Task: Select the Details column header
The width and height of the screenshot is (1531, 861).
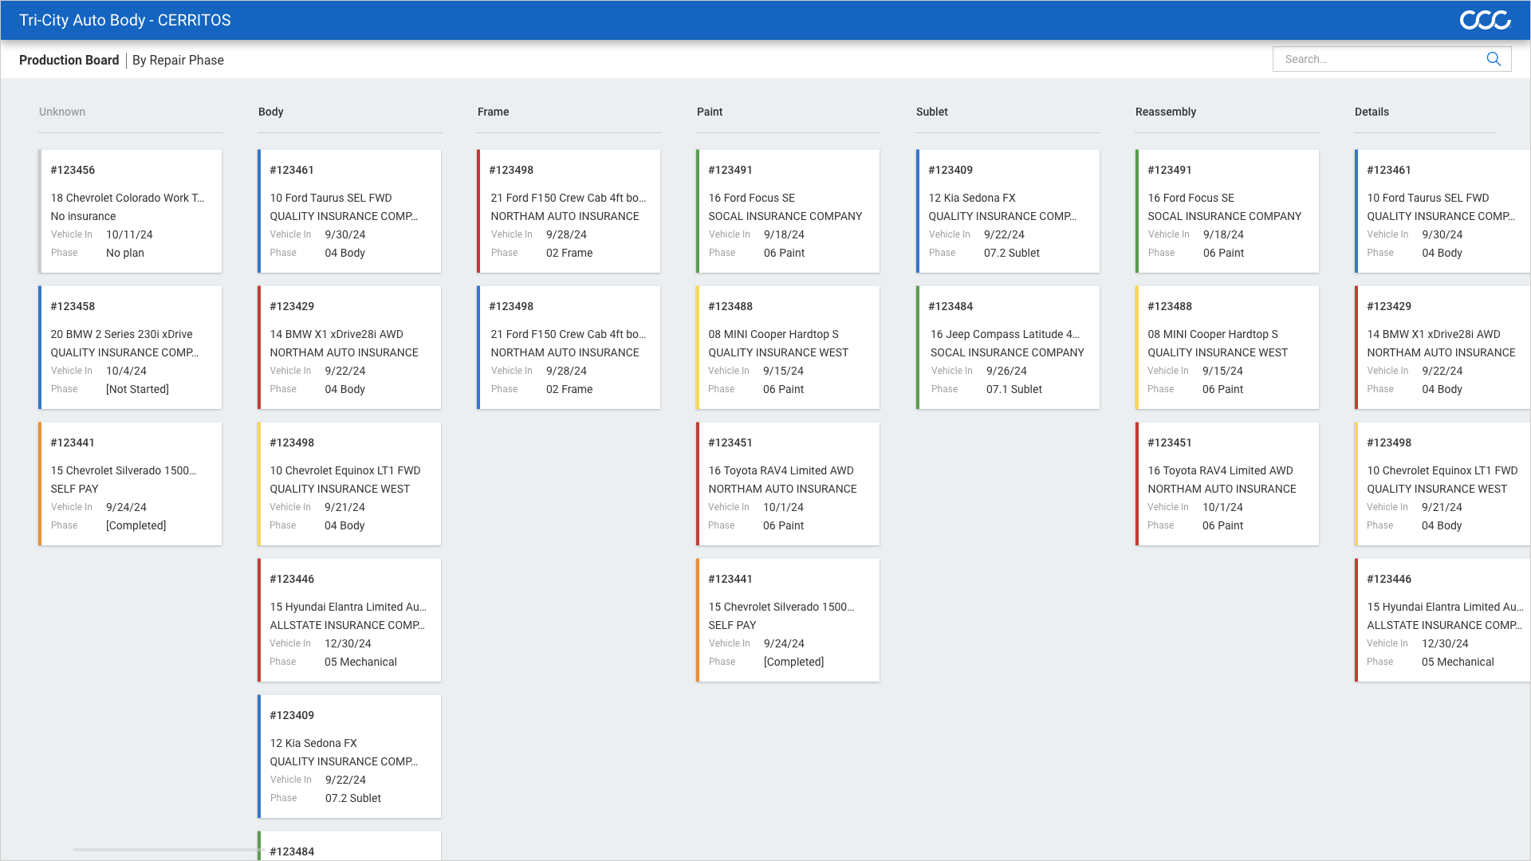Action: tap(1372, 112)
